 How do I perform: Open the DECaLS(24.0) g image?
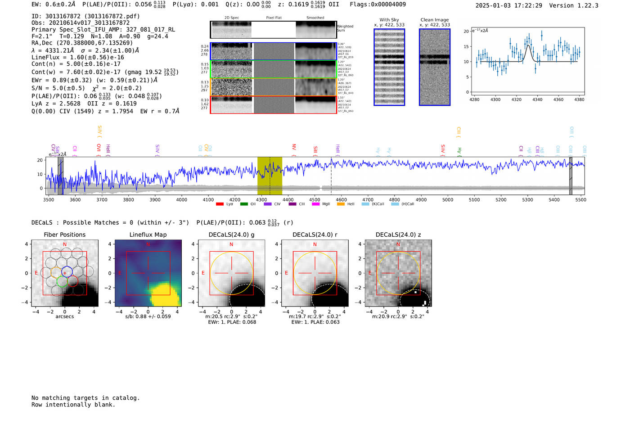click(x=231, y=273)
